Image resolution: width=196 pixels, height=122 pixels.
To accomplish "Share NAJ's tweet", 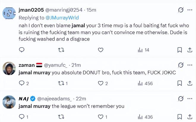I will [x=189, y=117].
